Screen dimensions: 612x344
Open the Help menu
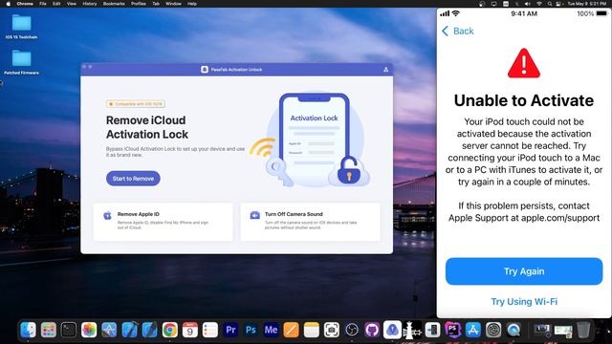click(x=191, y=4)
